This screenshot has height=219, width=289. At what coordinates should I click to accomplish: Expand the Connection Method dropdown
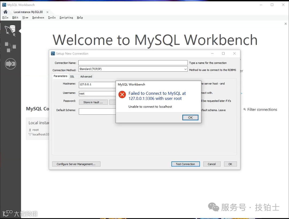coord(185,69)
